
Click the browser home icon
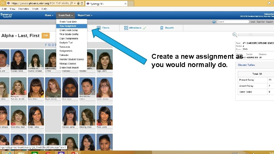tap(269, 3)
